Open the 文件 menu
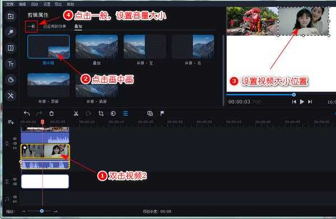336x219 pixels. click(x=10, y=4)
